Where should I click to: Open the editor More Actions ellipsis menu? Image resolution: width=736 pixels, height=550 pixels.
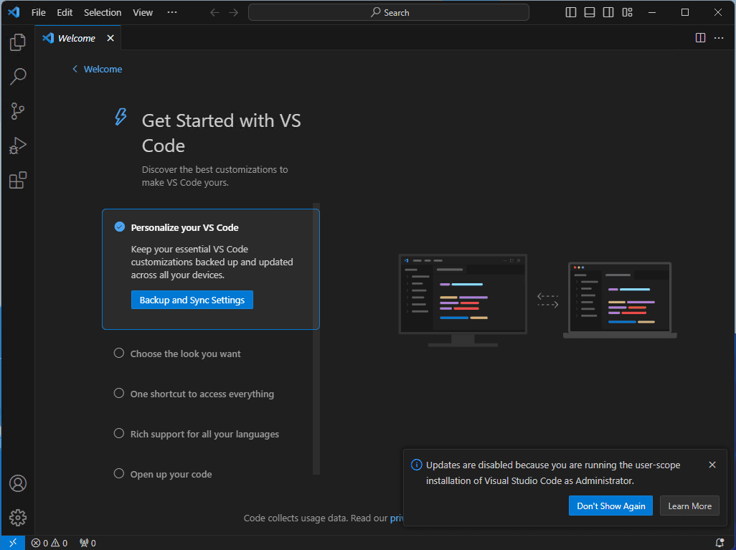point(719,38)
